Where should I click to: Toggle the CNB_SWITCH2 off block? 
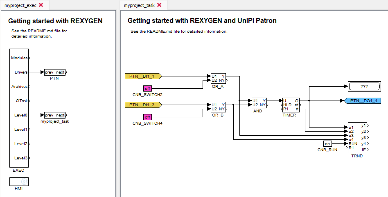click(x=147, y=88)
